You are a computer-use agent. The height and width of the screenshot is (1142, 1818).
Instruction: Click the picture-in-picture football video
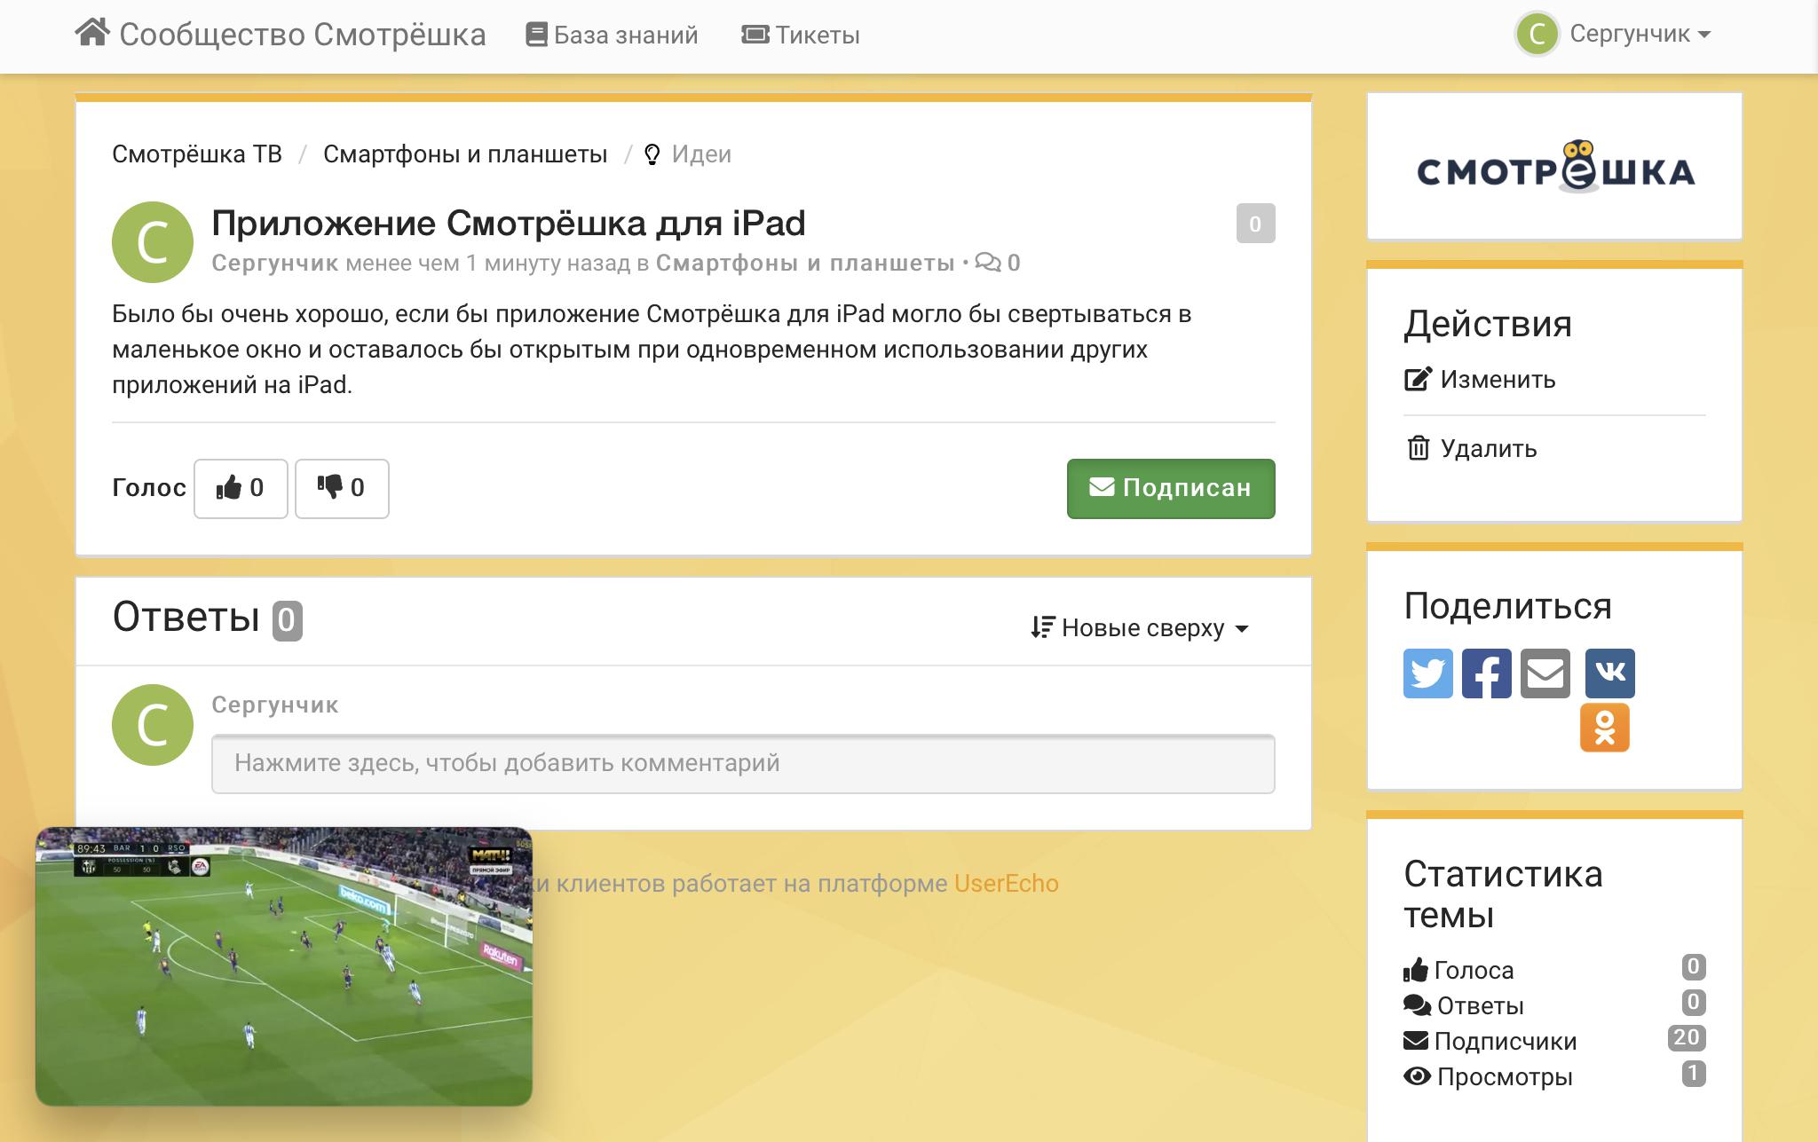(x=284, y=966)
